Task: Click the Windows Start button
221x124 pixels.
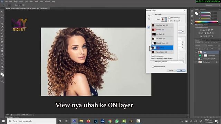Action: click(x=3, y=121)
